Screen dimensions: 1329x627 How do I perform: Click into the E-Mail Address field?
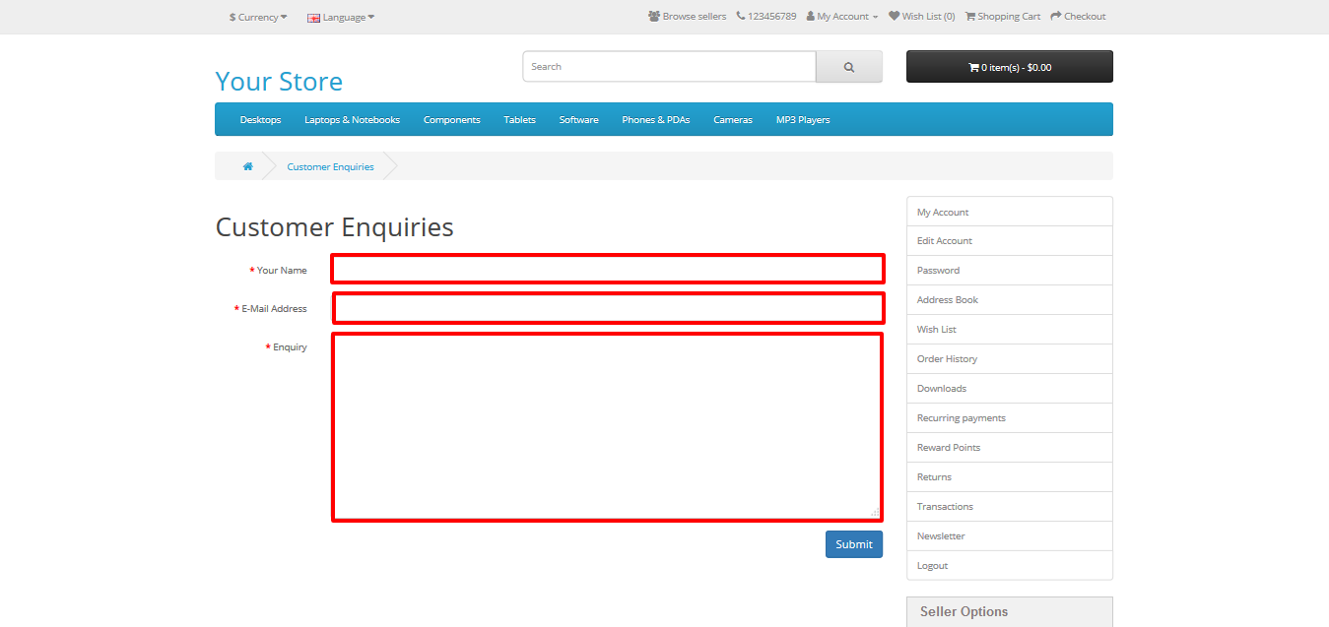pyautogui.click(x=608, y=308)
